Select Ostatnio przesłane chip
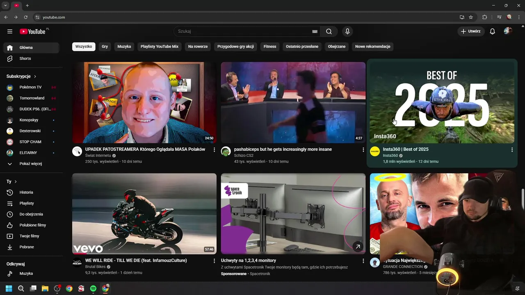The image size is (525, 295). (x=302, y=47)
